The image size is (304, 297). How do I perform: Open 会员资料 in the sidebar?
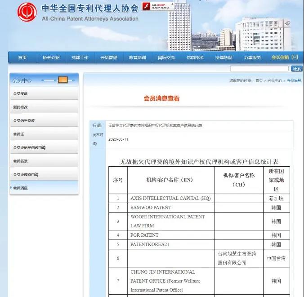(44, 93)
